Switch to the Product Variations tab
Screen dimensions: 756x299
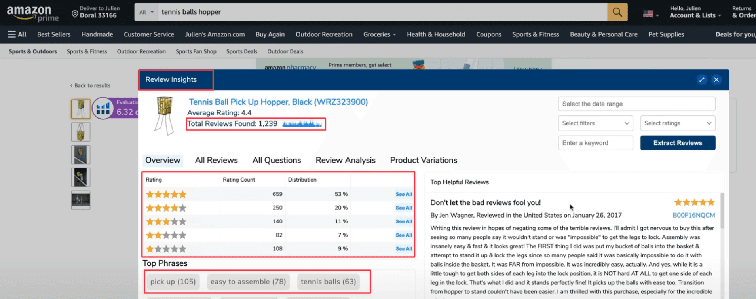(424, 160)
